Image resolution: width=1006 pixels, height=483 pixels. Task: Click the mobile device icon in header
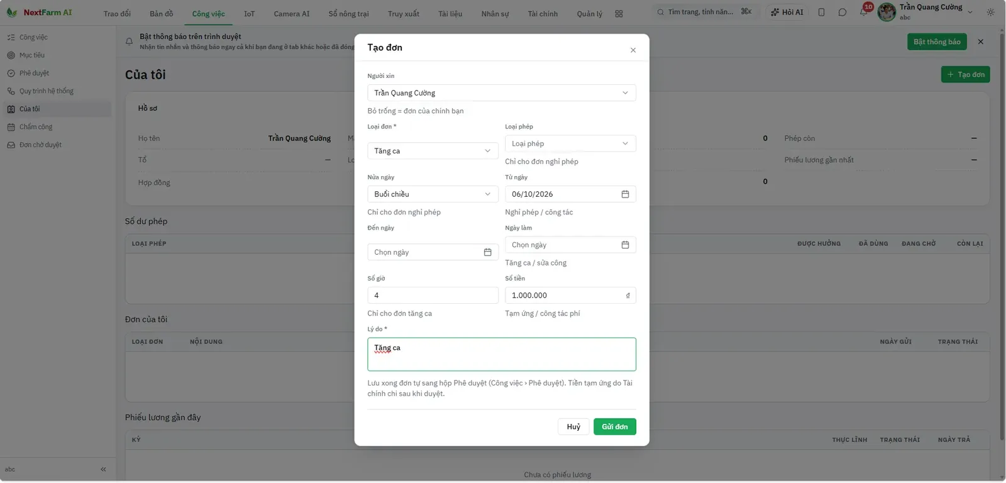pos(821,12)
